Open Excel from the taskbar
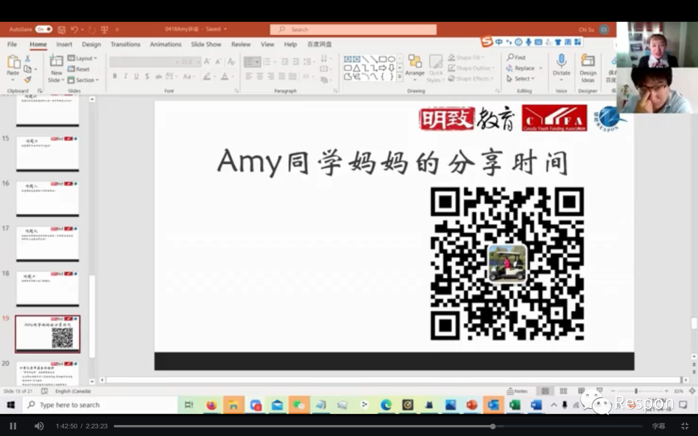Viewport: 698px width, 436px height. [x=514, y=405]
